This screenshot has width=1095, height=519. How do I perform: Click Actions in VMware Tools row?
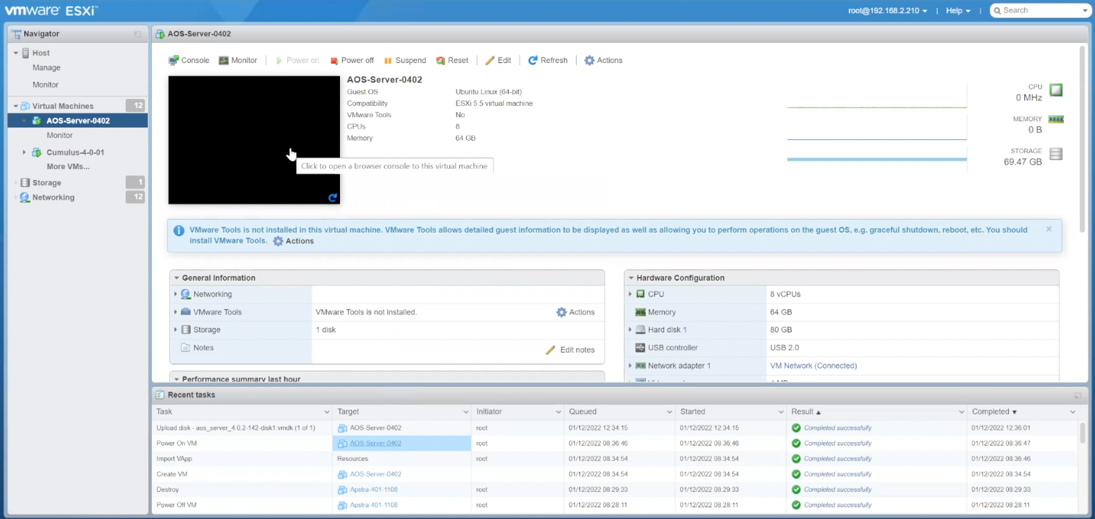(x=575, y=313)
